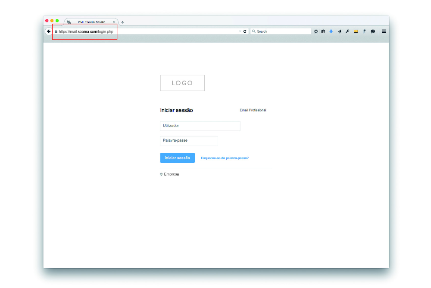
Task: Click the blue 'Iniciar sessão' button
Action: click(177, 158)
